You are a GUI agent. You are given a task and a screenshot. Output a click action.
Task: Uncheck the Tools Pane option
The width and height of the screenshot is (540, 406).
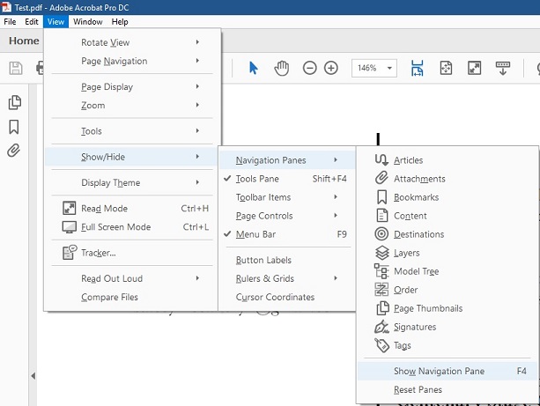tap(287, 179)
